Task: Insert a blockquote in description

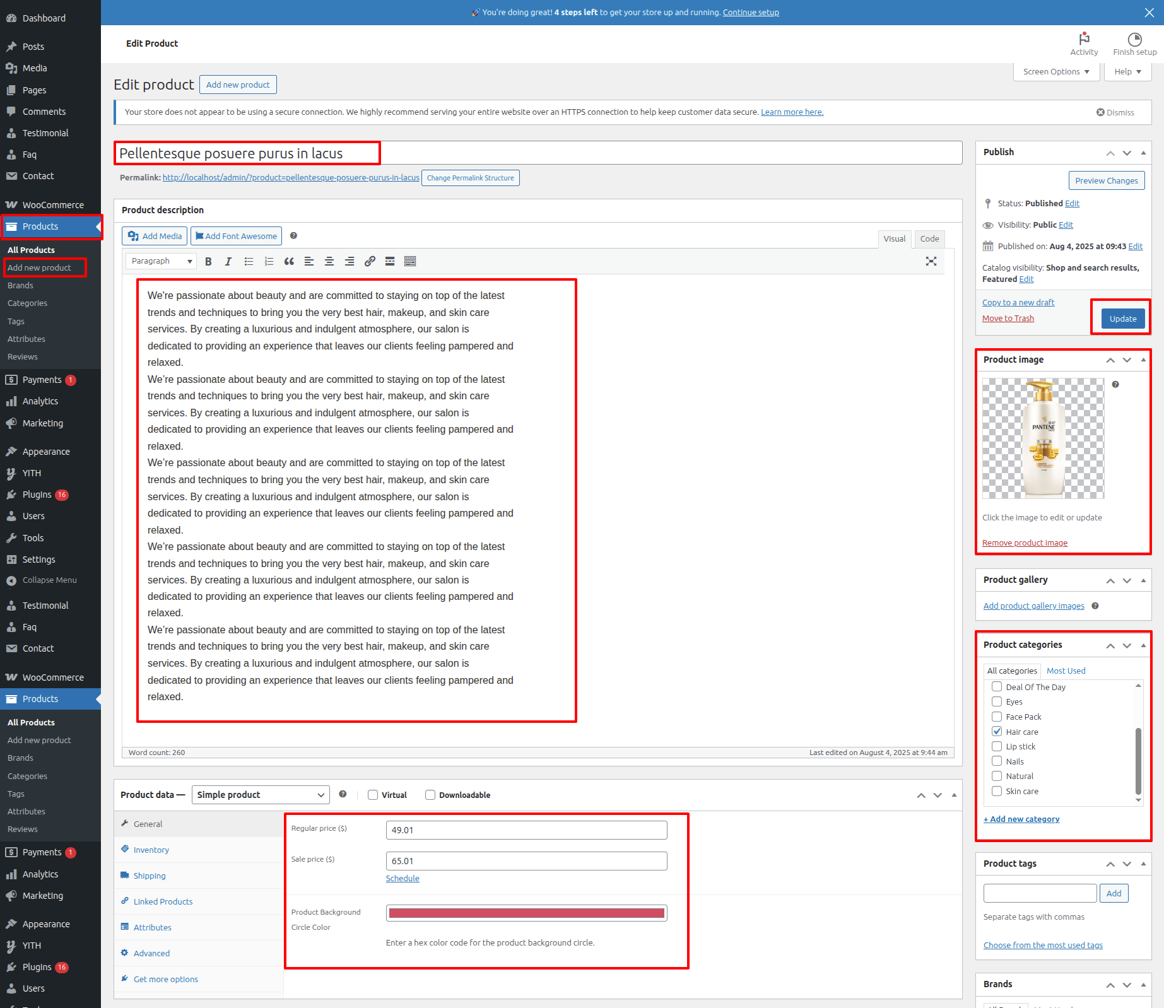Action: pyautogui.click(x=289, y=261)
